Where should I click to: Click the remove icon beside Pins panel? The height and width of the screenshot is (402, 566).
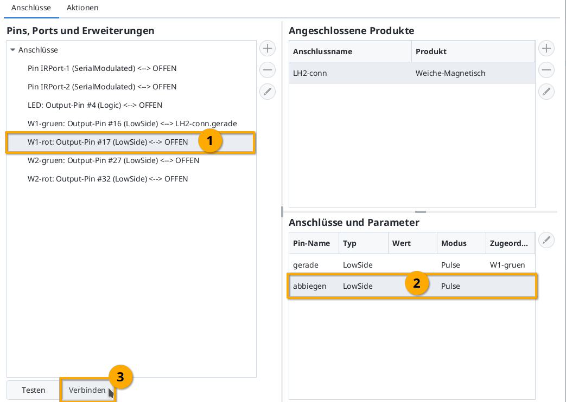point(267,70)
